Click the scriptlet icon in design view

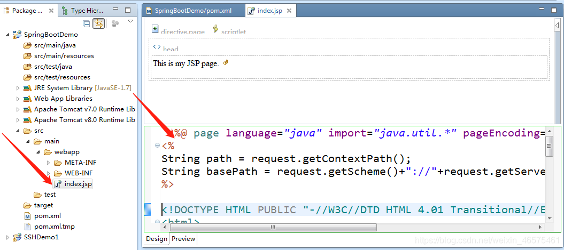215,29
